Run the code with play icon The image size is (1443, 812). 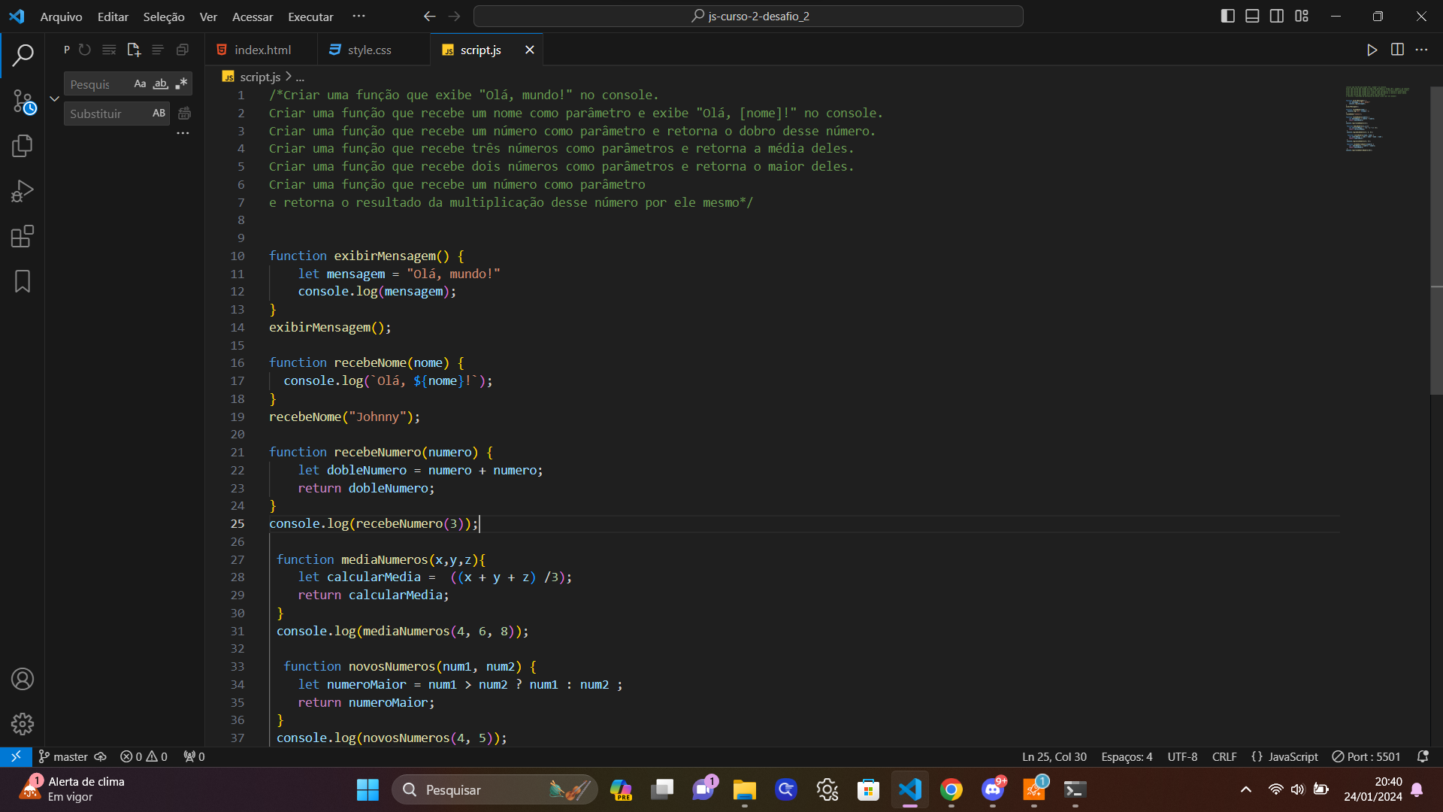point(1372,50)
